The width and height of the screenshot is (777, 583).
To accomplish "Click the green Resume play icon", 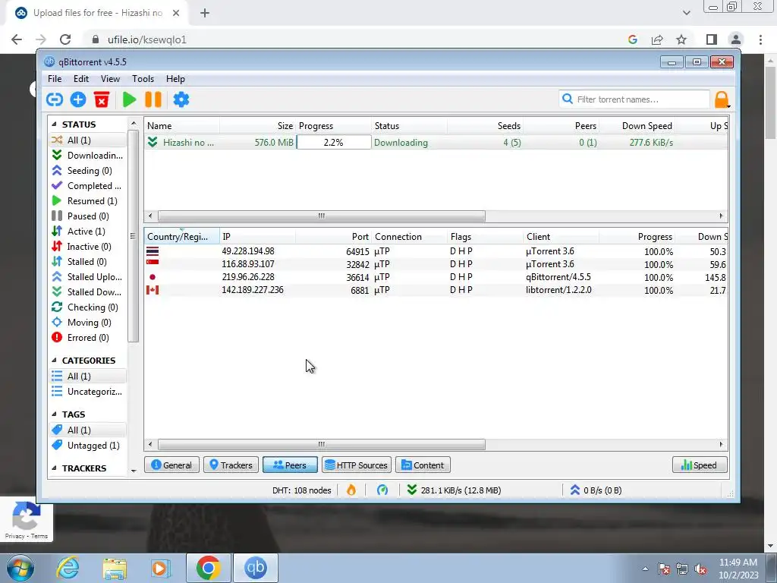I will coord(129,99).
